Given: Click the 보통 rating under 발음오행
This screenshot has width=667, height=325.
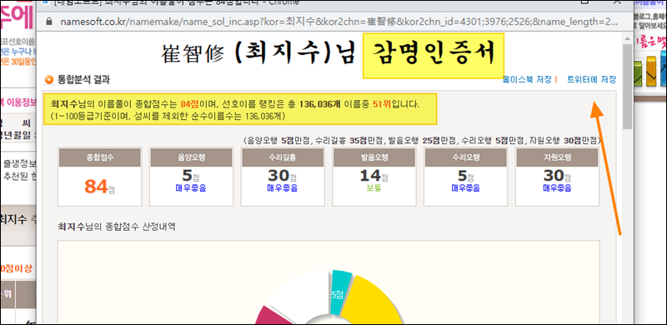Looking at the screenshot, I should (374, 188).
